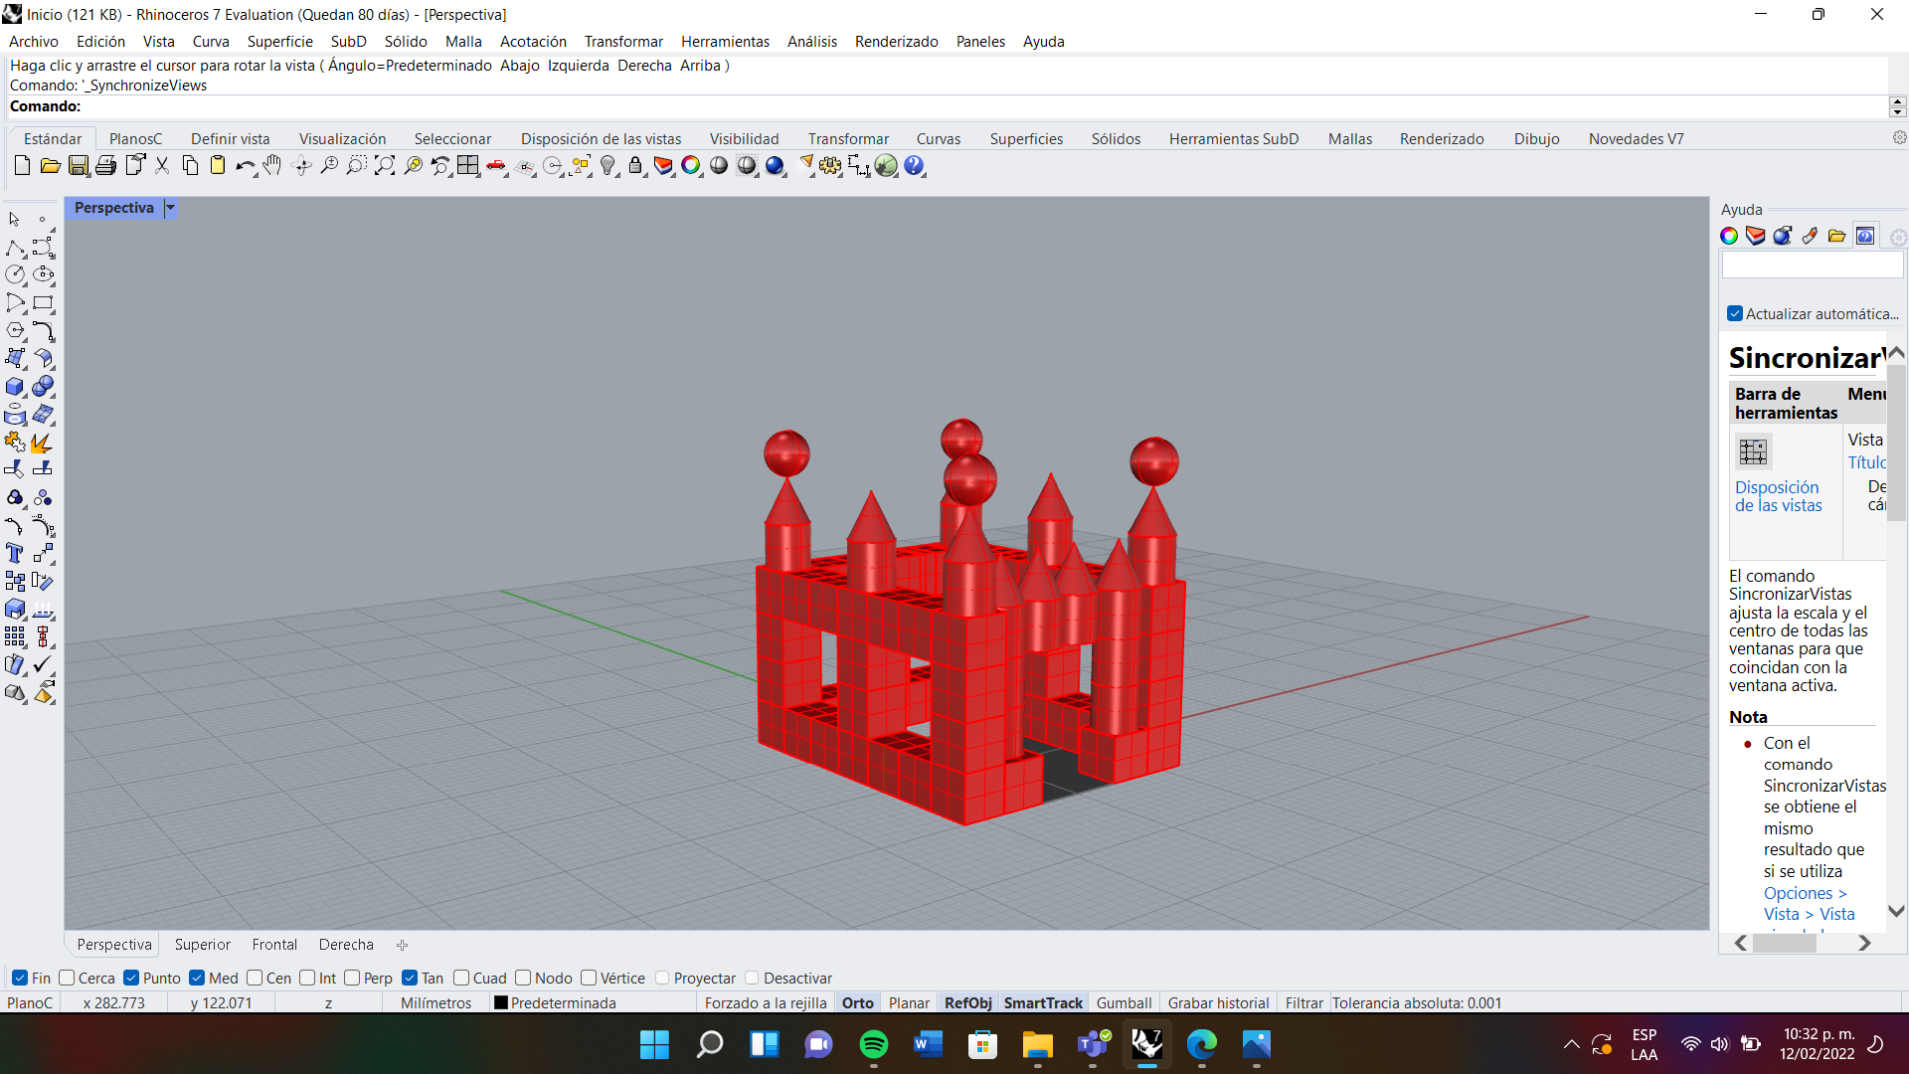This screenshot has height=1074, width=1909.
Task: Click the Cut scissors icon
Action: click(x=162, y=166)
